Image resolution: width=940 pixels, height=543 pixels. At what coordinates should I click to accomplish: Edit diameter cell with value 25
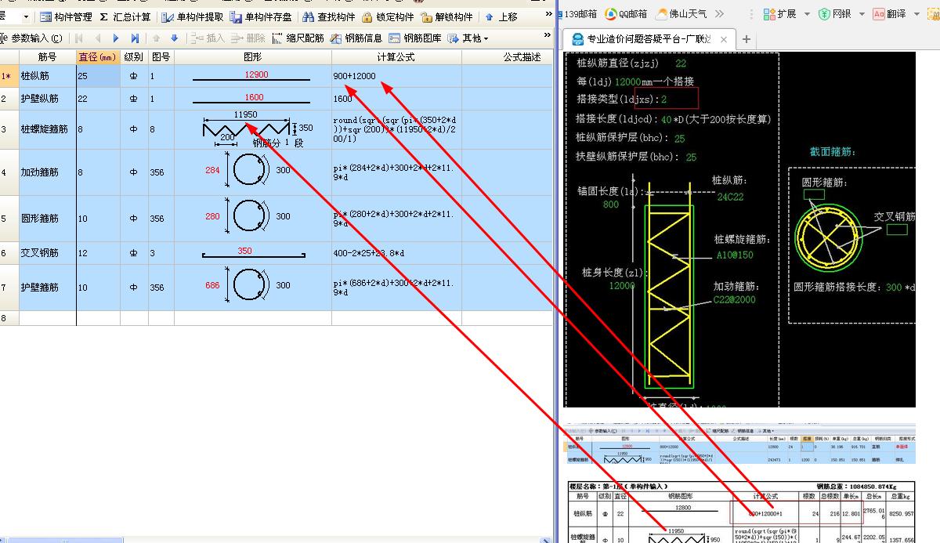(98, 76)
